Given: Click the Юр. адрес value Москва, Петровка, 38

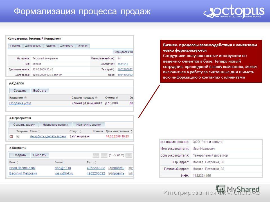Looking at the screenshot, I should 208,162.
